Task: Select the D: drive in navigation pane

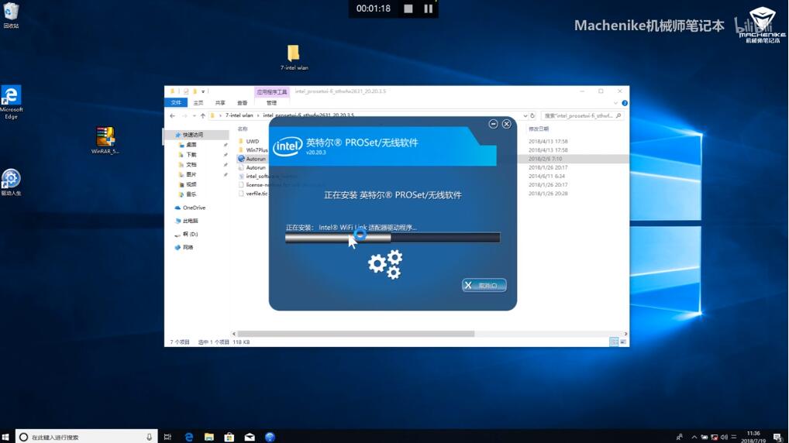Action: (190, 234)
